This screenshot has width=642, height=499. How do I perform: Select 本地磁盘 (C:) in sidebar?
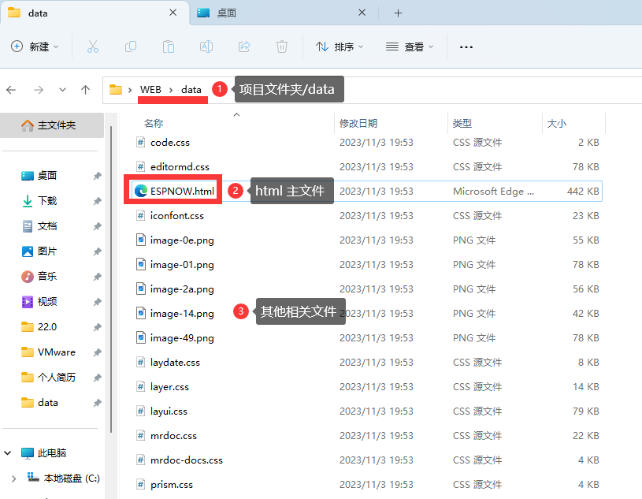(64, 478)
